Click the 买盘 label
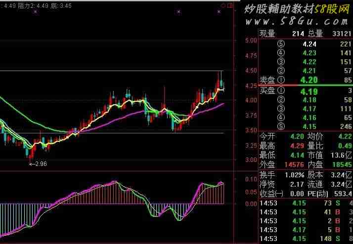Image resolution: width=353 pixels, height=244 pixels. pyautogui.click(x=267, y=90)
